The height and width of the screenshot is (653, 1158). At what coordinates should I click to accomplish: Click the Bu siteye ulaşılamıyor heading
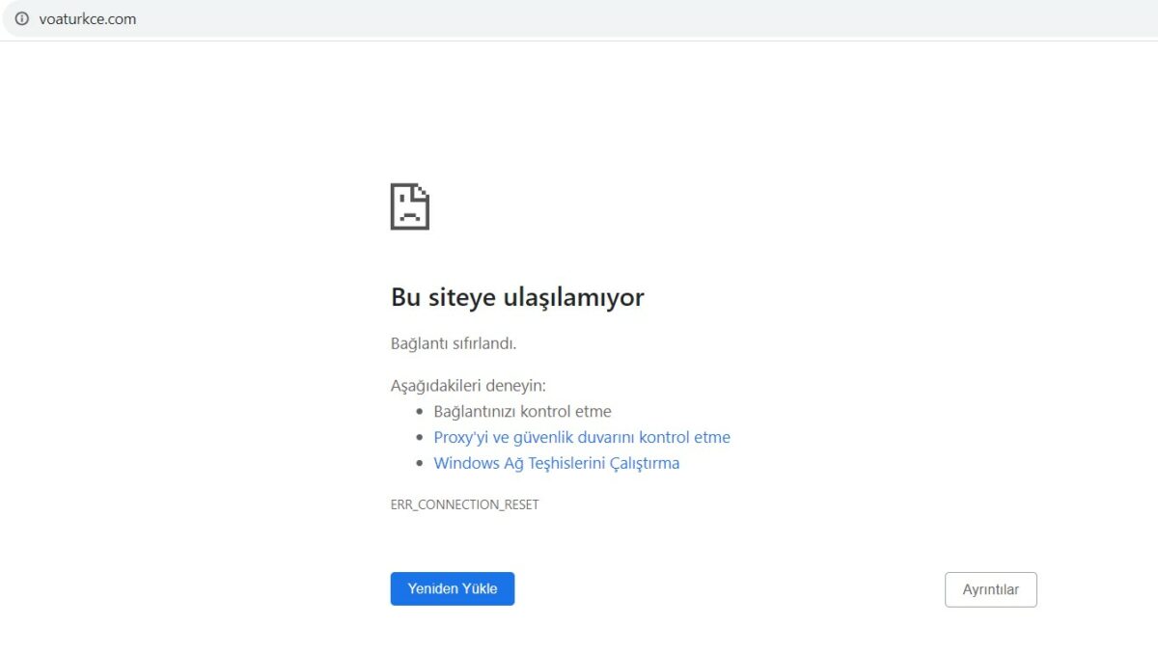[516, 297]
